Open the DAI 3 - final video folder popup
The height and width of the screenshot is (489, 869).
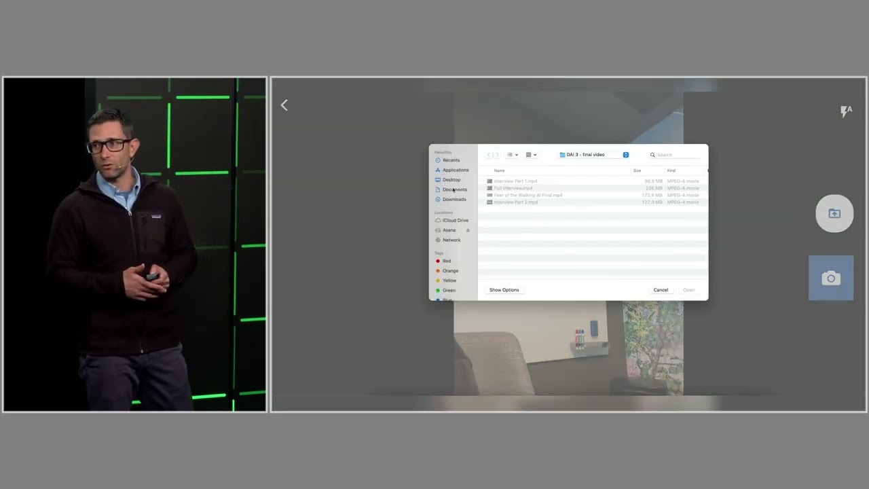[x=593, y=155]
